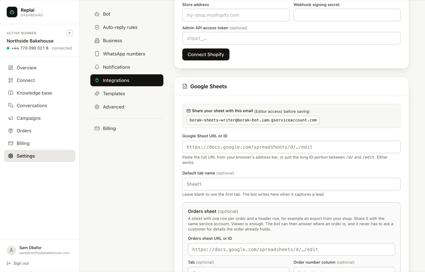Open the Bot settings tab
Viewport: 425px width, 272px height.
pos(127,14)
